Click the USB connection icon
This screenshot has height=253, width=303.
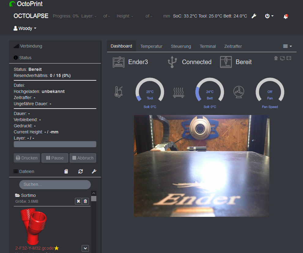coord(172,62)
